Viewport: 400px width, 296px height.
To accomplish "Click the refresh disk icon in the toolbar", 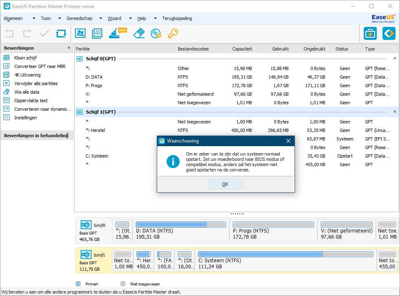I will tap(61, 33).
